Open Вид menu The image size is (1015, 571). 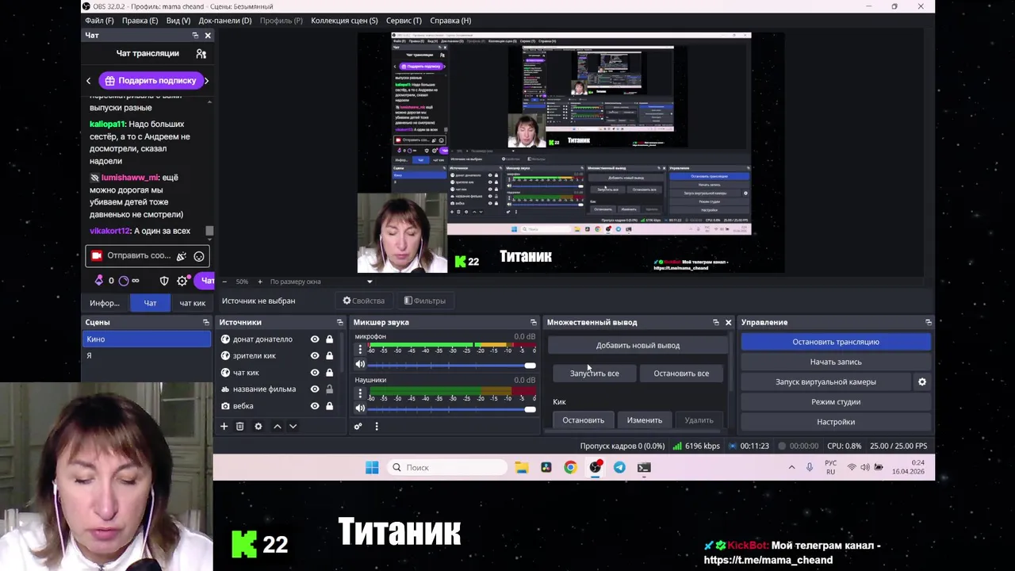tap(178, 21)
